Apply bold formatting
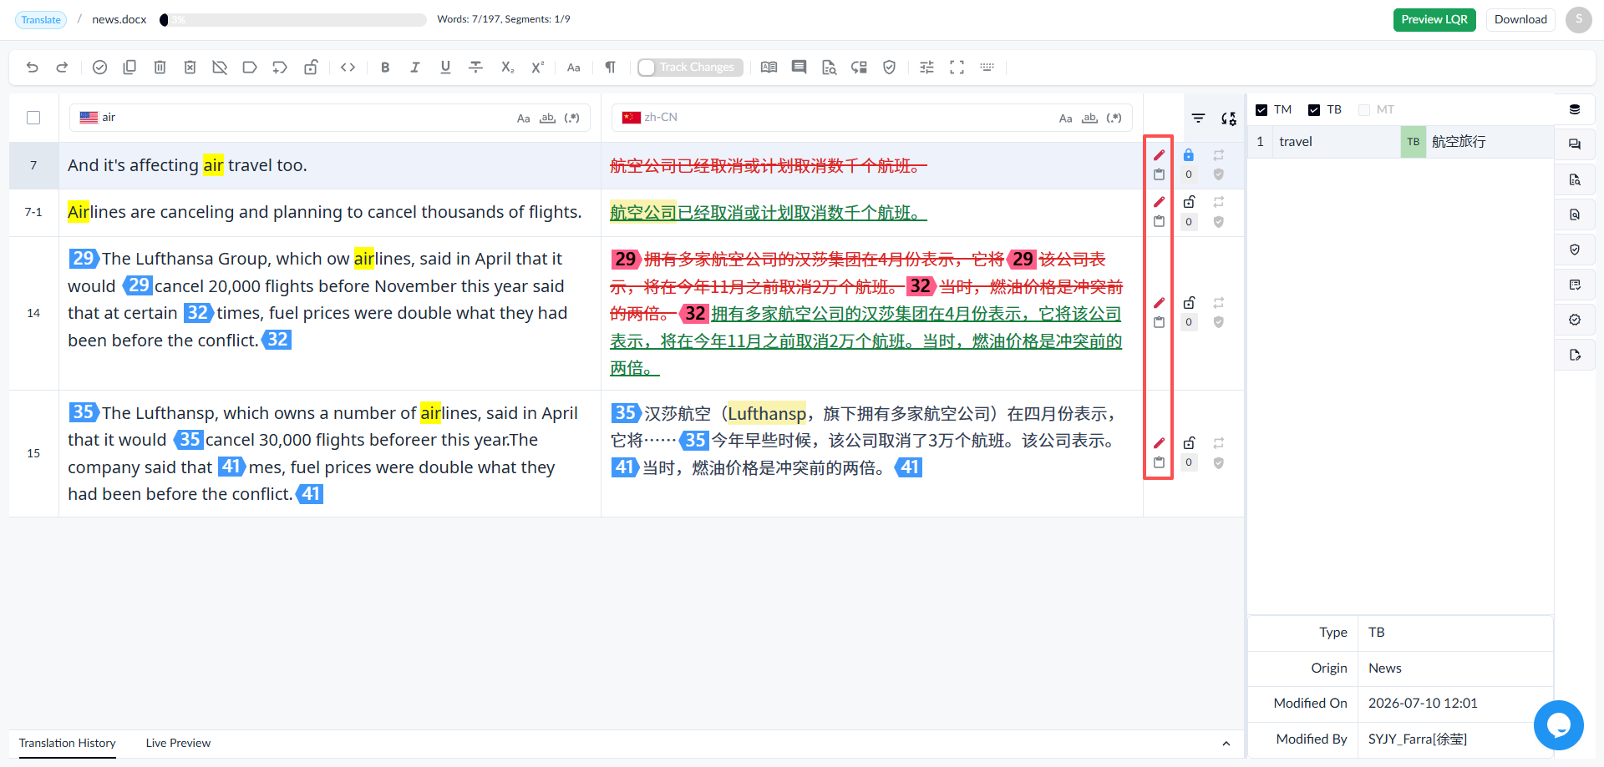Viewport: 1604px width, 767px height. tap(385, 68)
